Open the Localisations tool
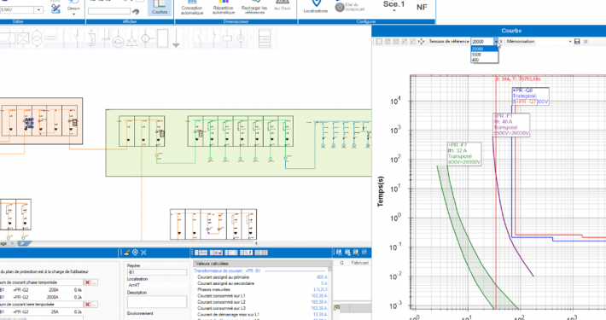 pyautogui.click(x=315, y=7)
